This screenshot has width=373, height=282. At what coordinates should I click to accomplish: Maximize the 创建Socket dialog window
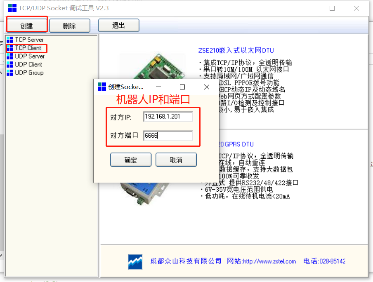(182, 87)
